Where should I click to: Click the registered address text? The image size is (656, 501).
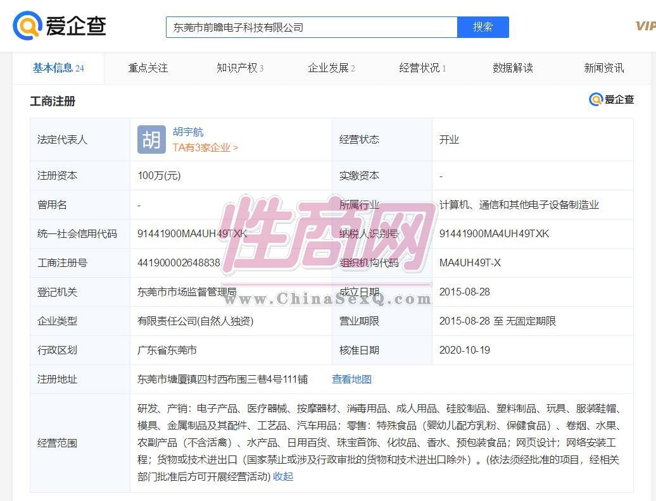tap(222, 379)
